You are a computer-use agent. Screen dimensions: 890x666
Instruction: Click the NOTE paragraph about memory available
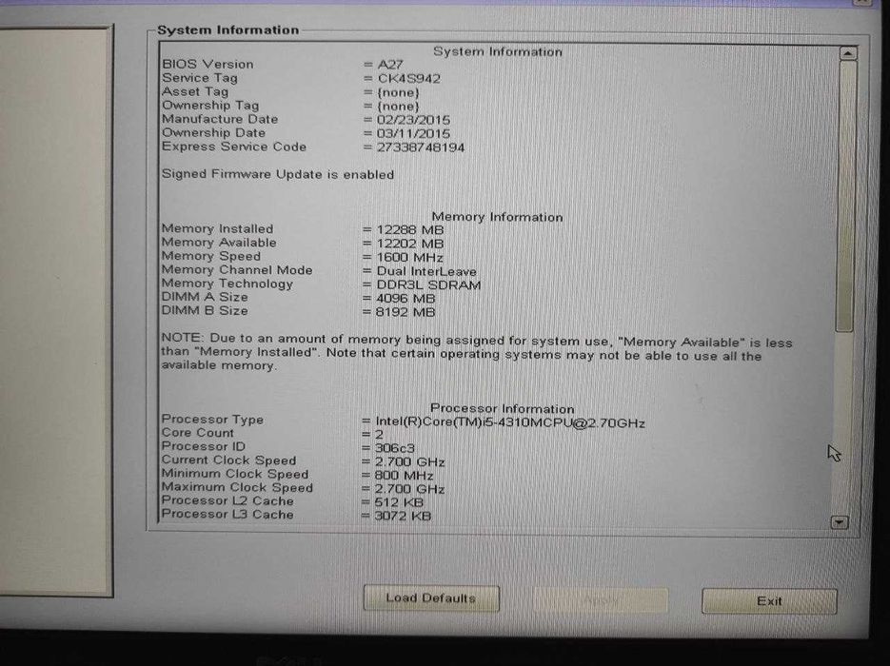point(477,352)
